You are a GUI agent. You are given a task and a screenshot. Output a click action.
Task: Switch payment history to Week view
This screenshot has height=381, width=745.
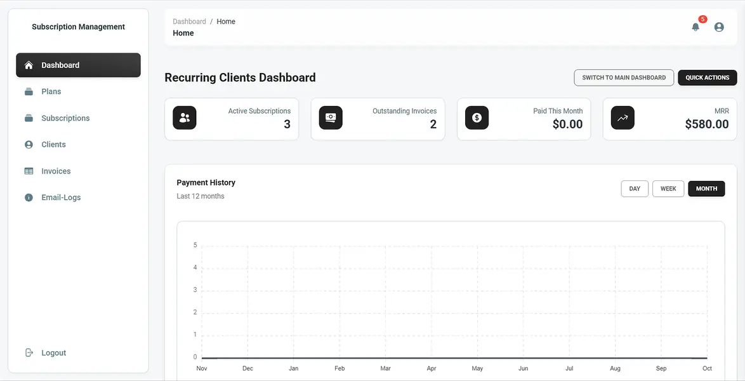click(x=668, y=189)
